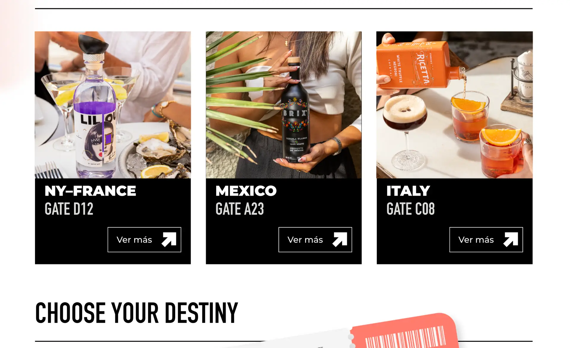Select the NY–FRANCE card title

tap(90, 191)
